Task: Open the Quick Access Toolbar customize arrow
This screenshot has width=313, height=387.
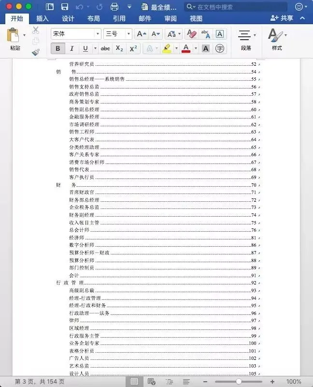Action: pyautogui.click(x=129, y=7)
